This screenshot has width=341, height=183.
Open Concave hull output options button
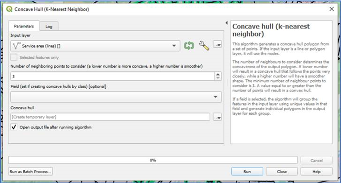pyautogui.click(x=217, y=117)
